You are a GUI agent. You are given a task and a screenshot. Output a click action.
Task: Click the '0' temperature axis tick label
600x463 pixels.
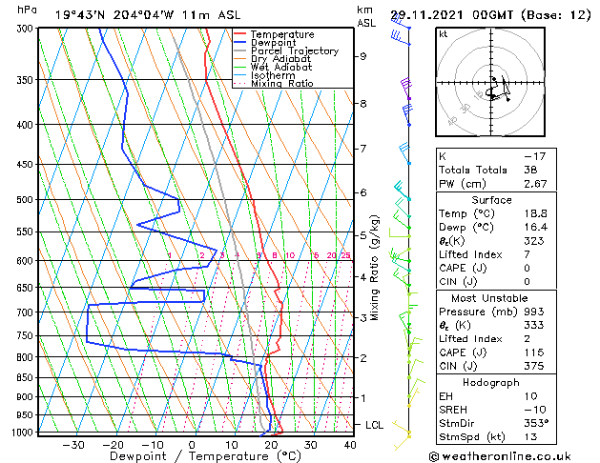coord(192,446)
